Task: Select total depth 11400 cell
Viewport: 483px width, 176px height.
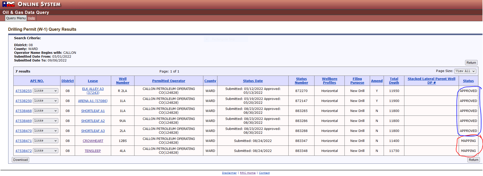Action: pyautogui.click(x=394, y=141)
